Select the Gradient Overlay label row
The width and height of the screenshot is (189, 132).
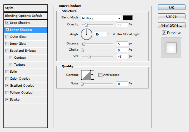(x=25, y=85)
